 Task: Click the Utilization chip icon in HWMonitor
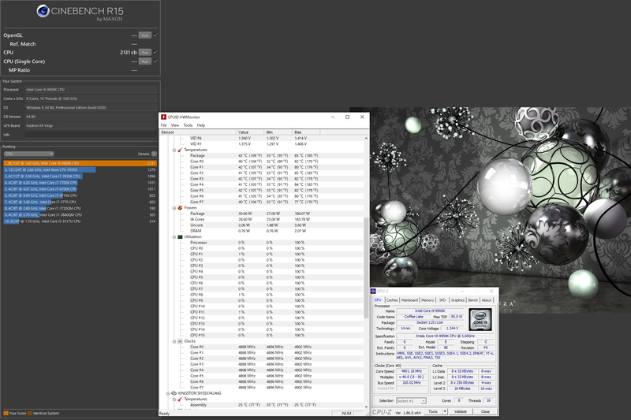180,236
